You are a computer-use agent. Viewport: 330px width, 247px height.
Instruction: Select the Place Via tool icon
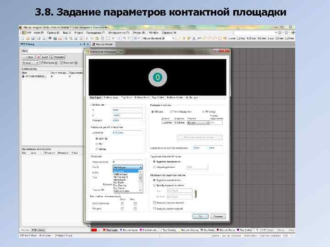point(189,38)
